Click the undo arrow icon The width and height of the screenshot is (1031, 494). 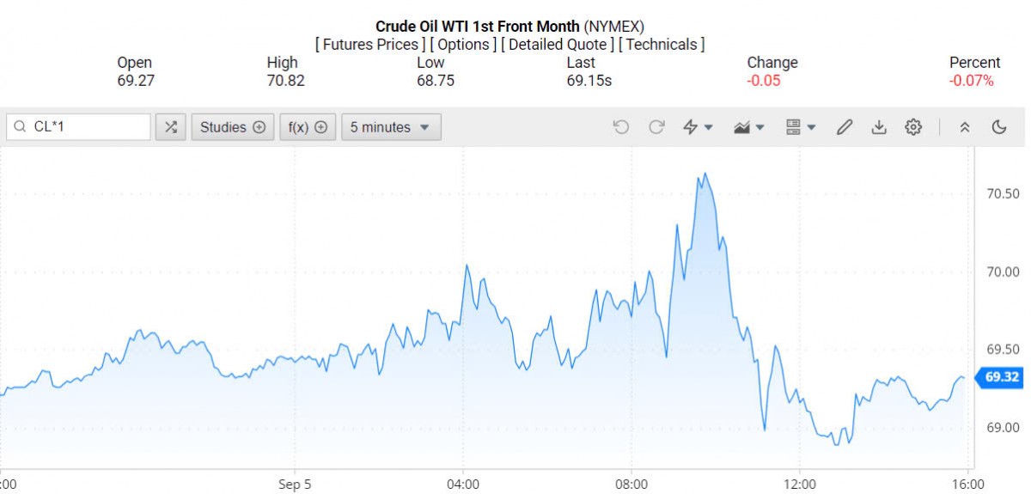click(621, 127)
